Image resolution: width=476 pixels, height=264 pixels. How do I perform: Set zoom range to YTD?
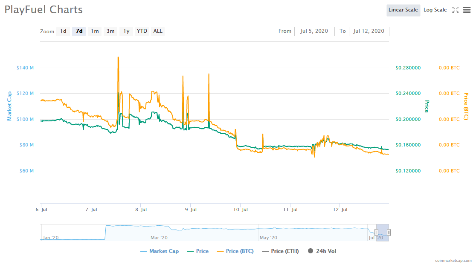click(x=142, y=31)
